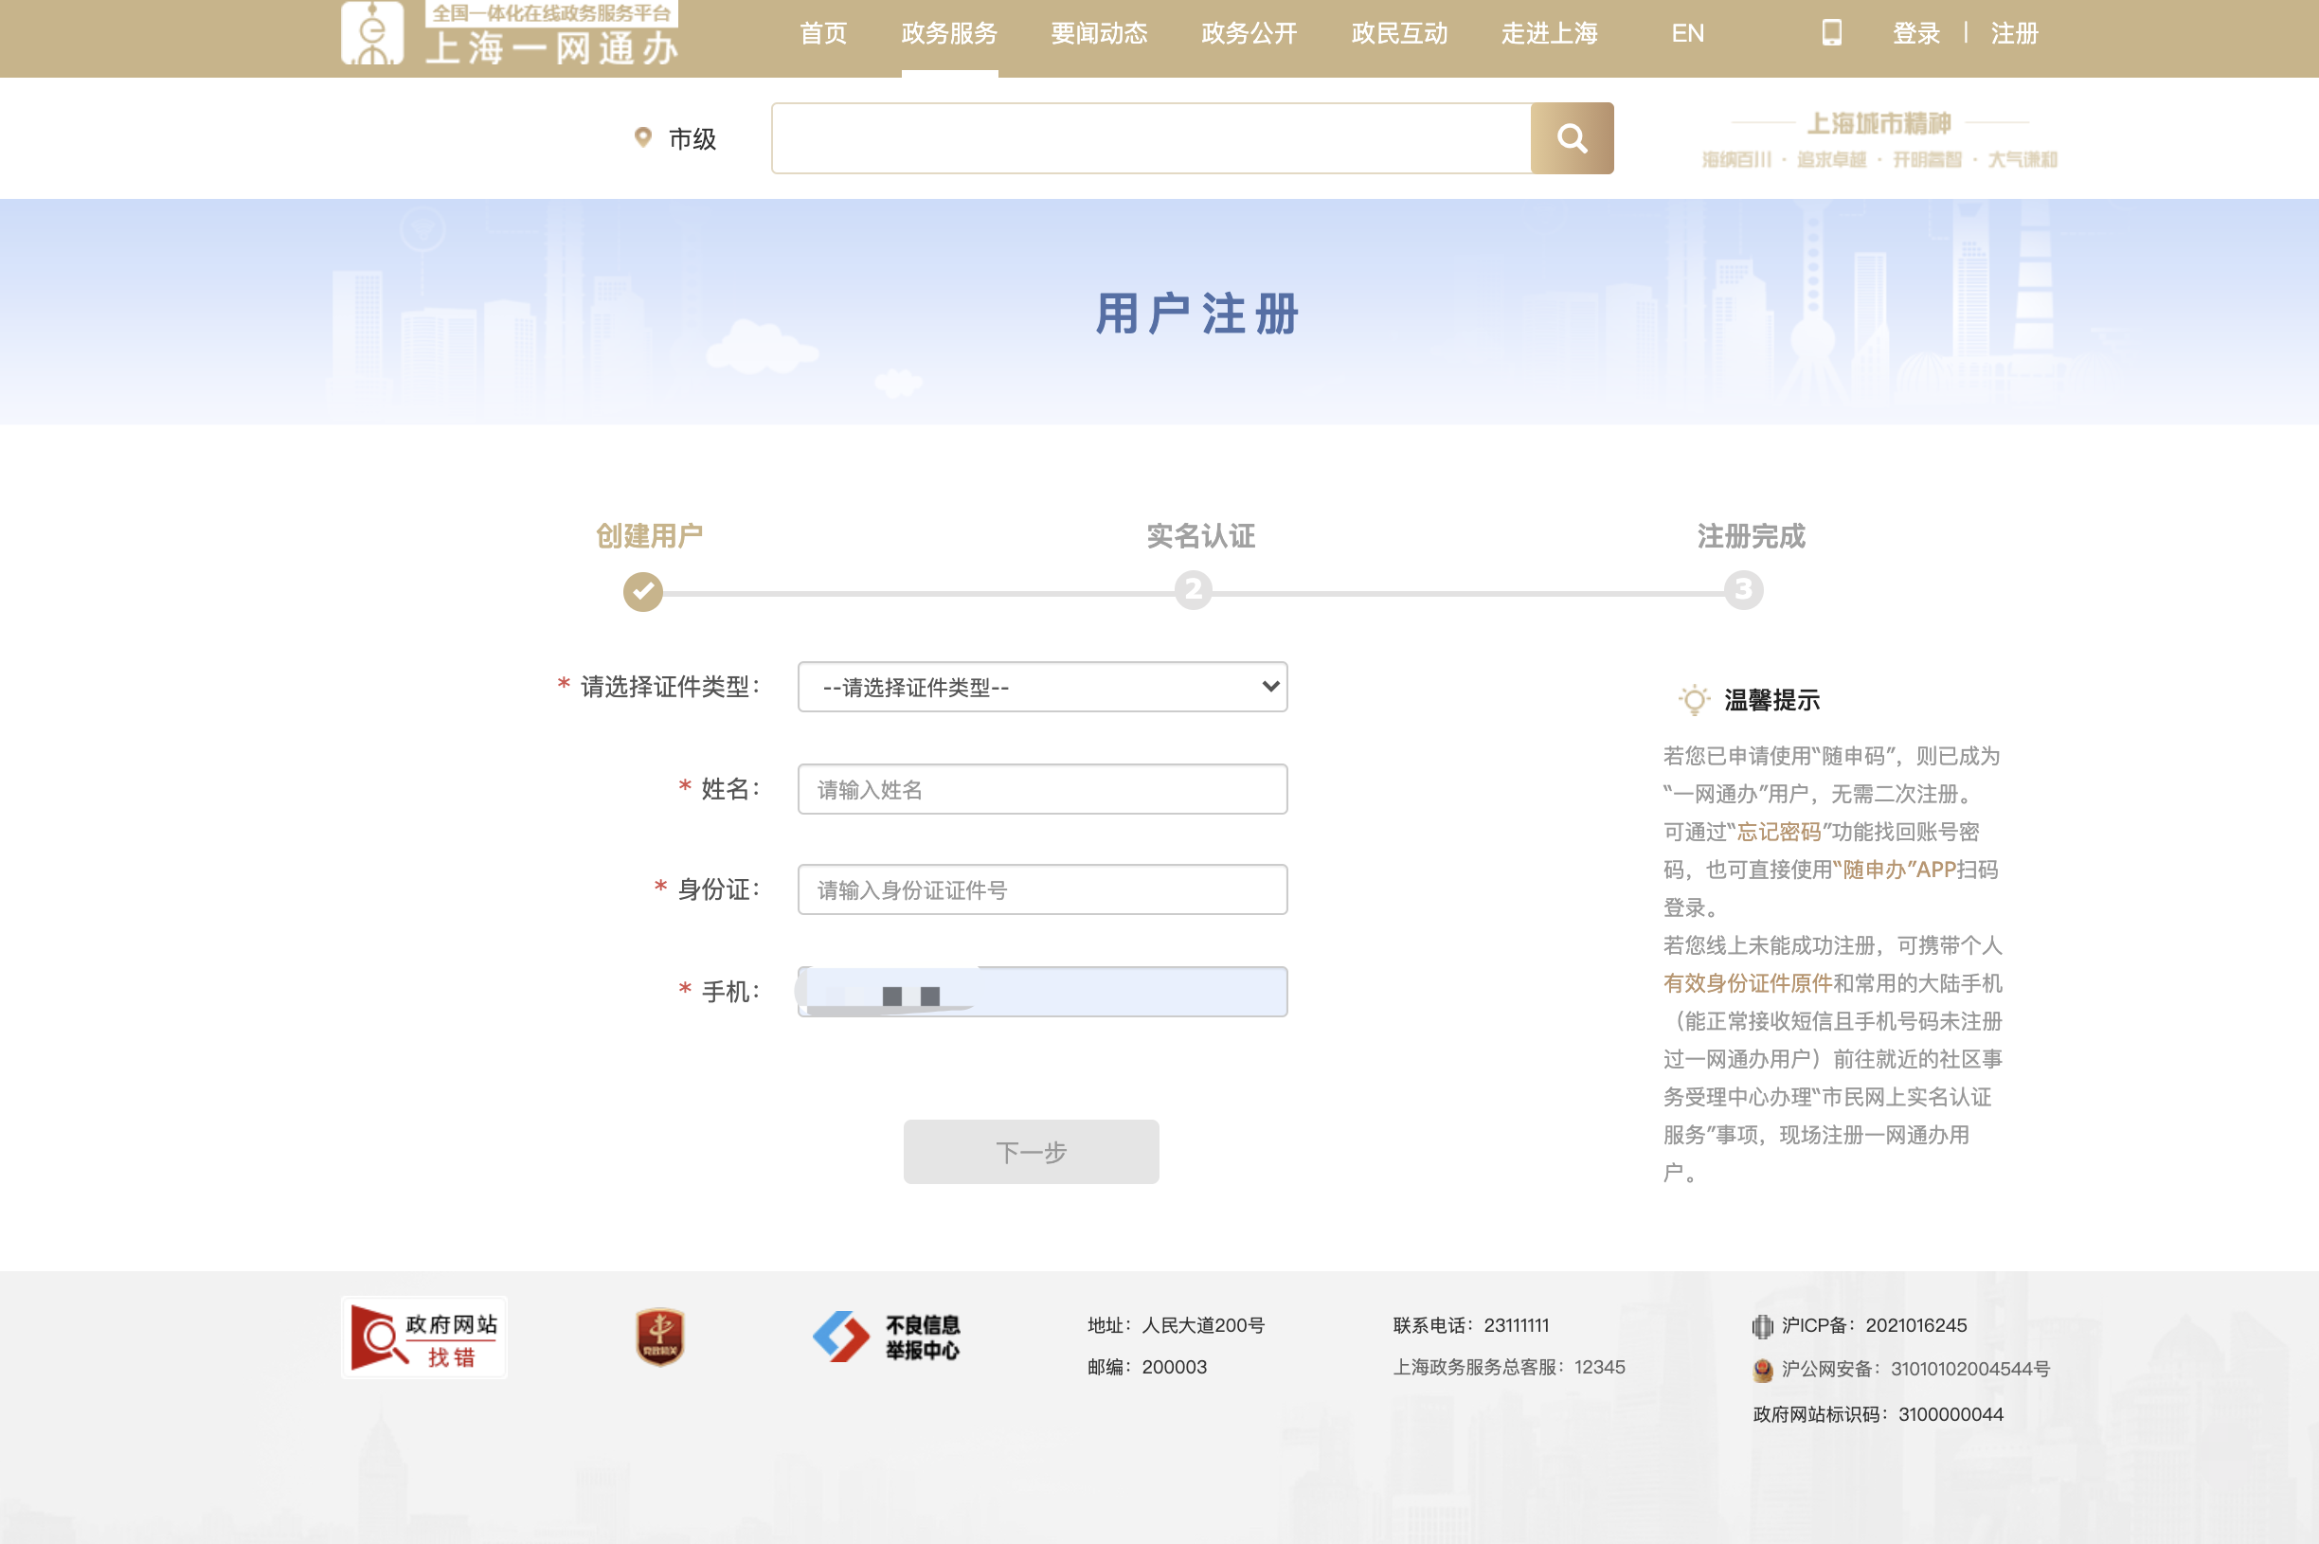Image resolution: width=2319 pixels, height=1544 pixels.
Task: Focus the 手机 input field
Action: [1043, 992]
